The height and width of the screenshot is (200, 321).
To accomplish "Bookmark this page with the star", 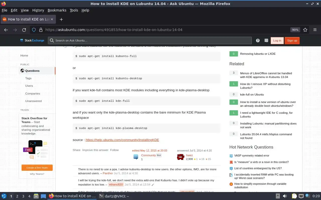I will click(x=305, y=30).
